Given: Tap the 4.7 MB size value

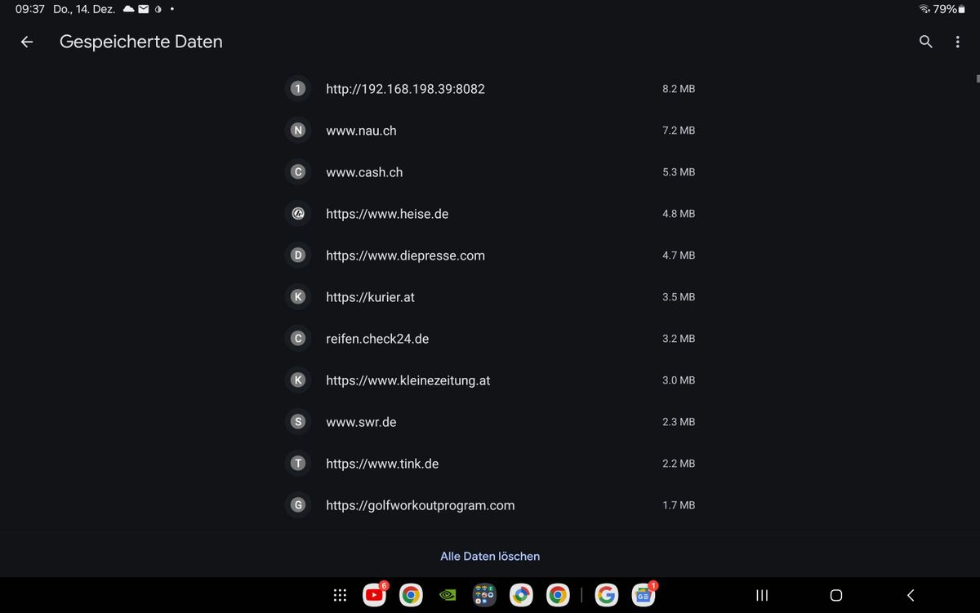Looking at the screenshot, I should click(x=679, y=255).
